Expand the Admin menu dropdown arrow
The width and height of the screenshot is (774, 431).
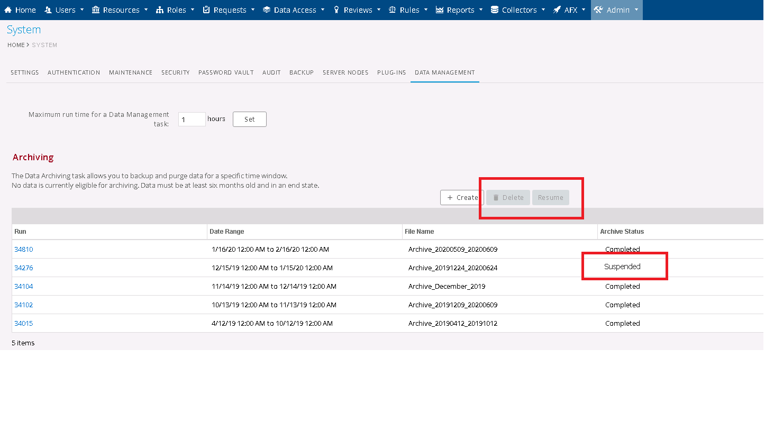[x=636, y=10]
